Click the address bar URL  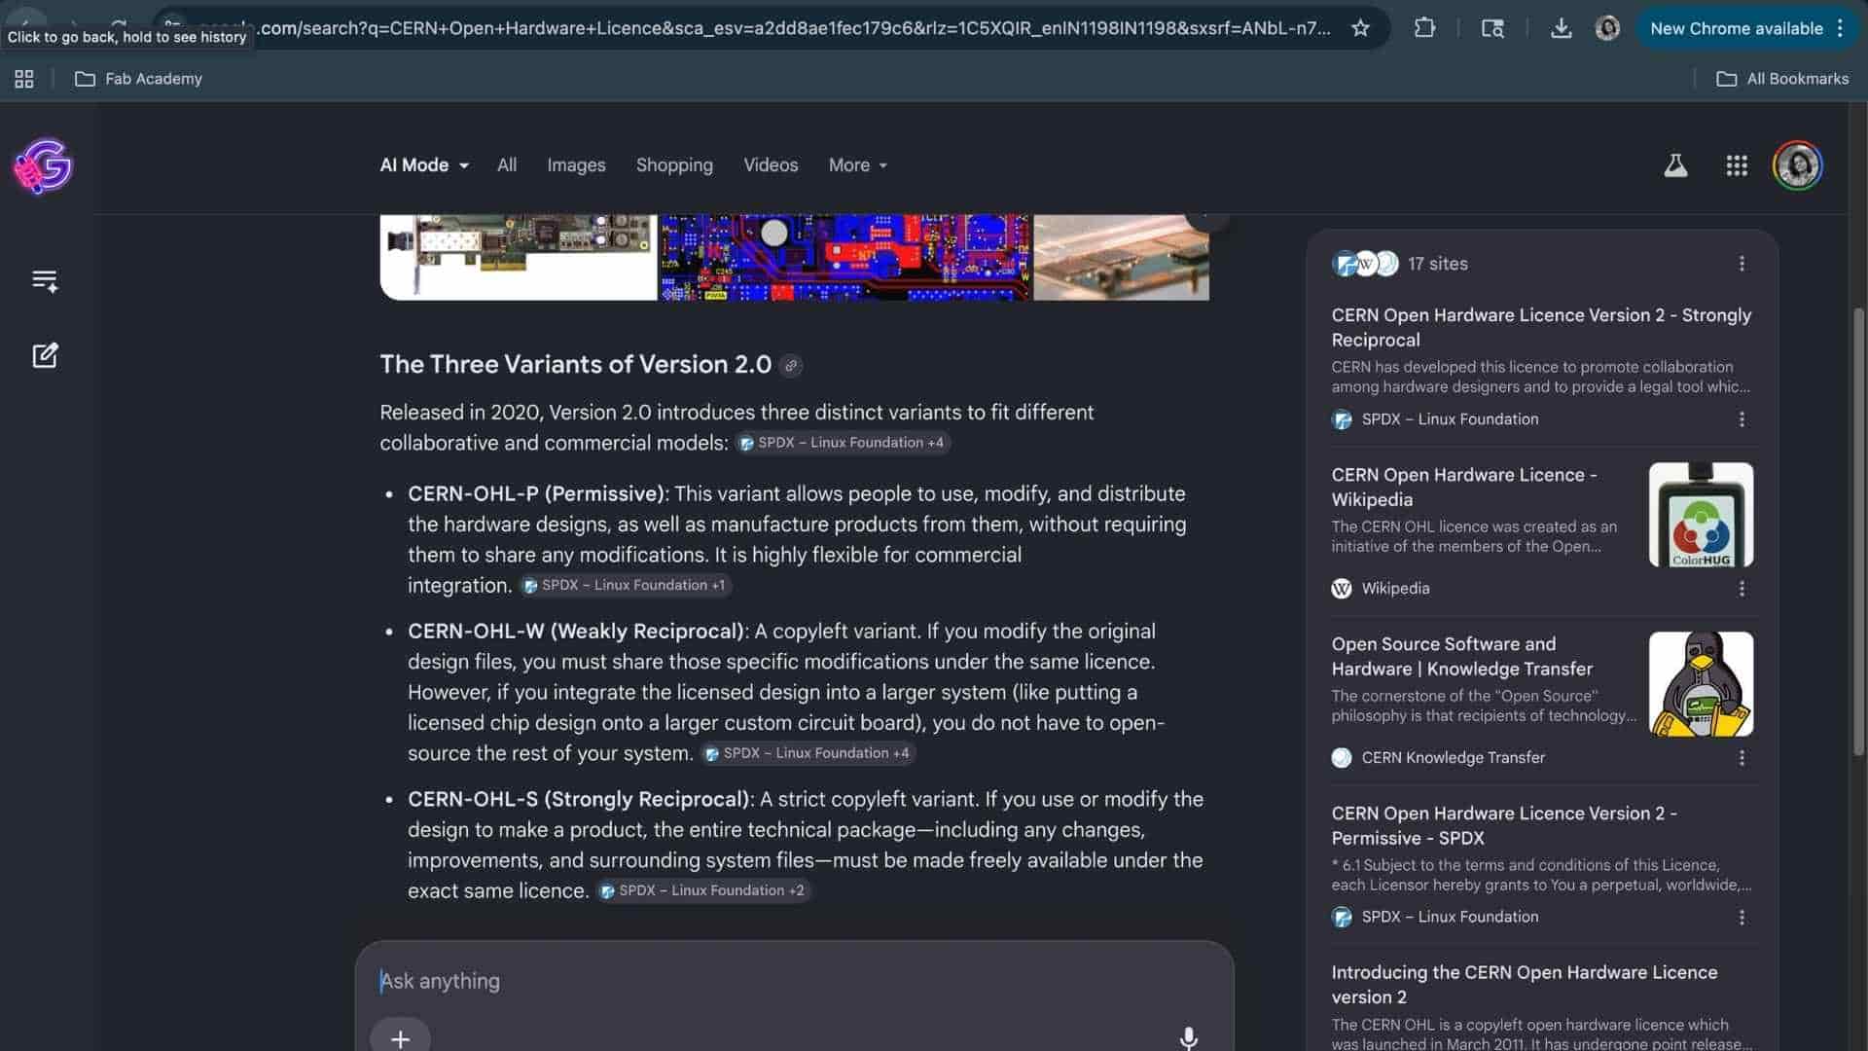[x=764, y=28]
